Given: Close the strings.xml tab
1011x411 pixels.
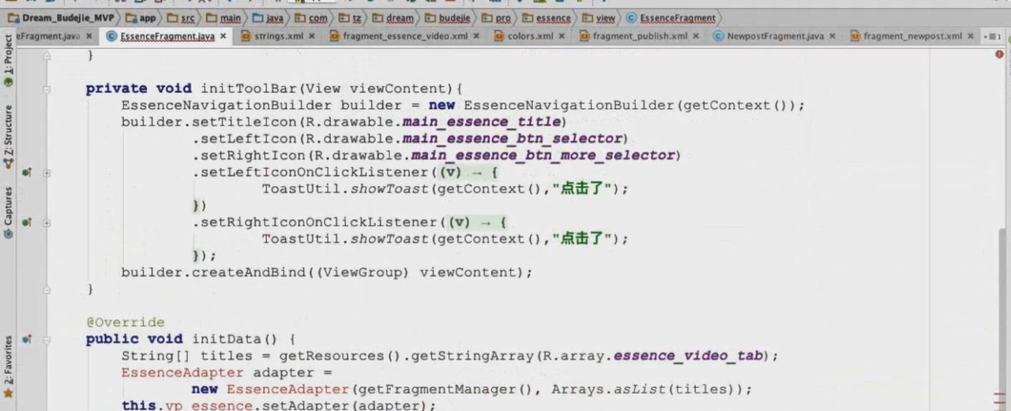Looking at the screenshot, I should [x=311, y=36].
